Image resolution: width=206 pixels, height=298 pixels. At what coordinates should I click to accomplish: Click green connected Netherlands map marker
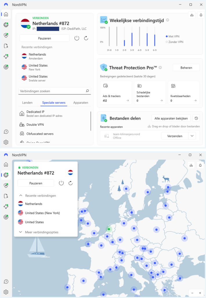coord(109,229)
